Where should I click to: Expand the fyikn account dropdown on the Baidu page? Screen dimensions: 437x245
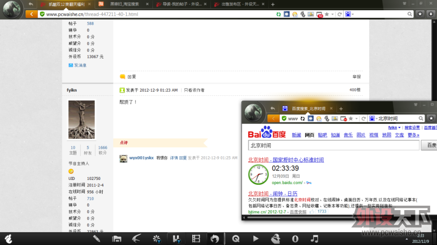[x=399, y=128]
